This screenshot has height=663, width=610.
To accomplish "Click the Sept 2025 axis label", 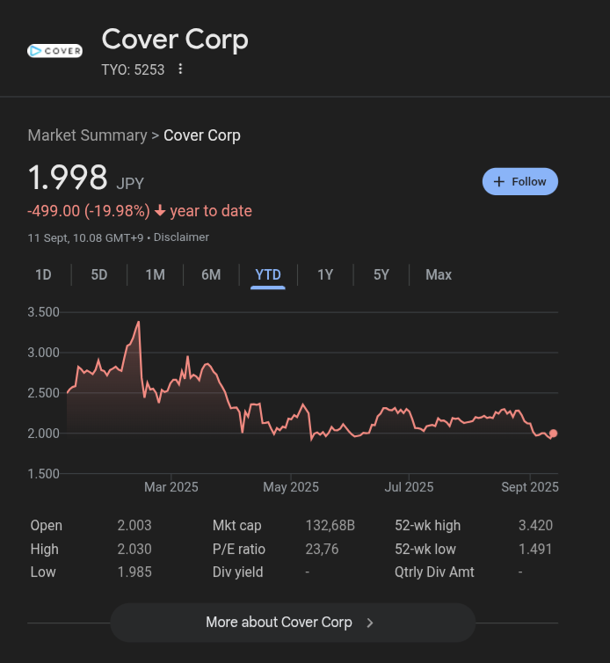I will click(530, 487).
